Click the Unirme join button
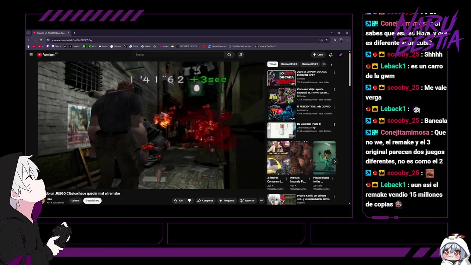 pos(75,201)
